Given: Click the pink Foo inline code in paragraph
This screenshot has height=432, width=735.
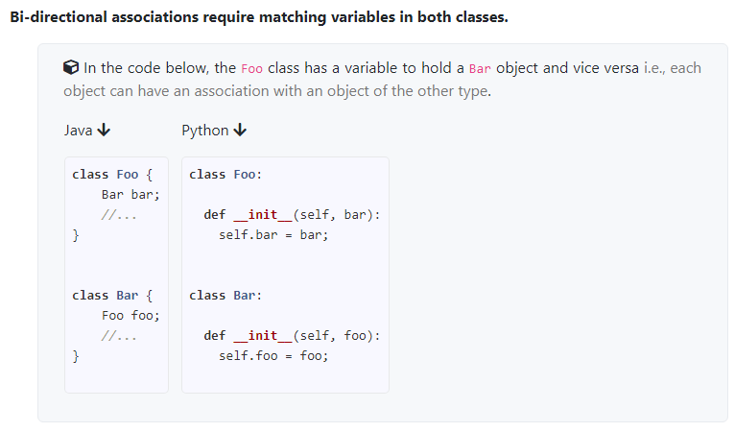Looking at the screenshot, I should (251, 69).
